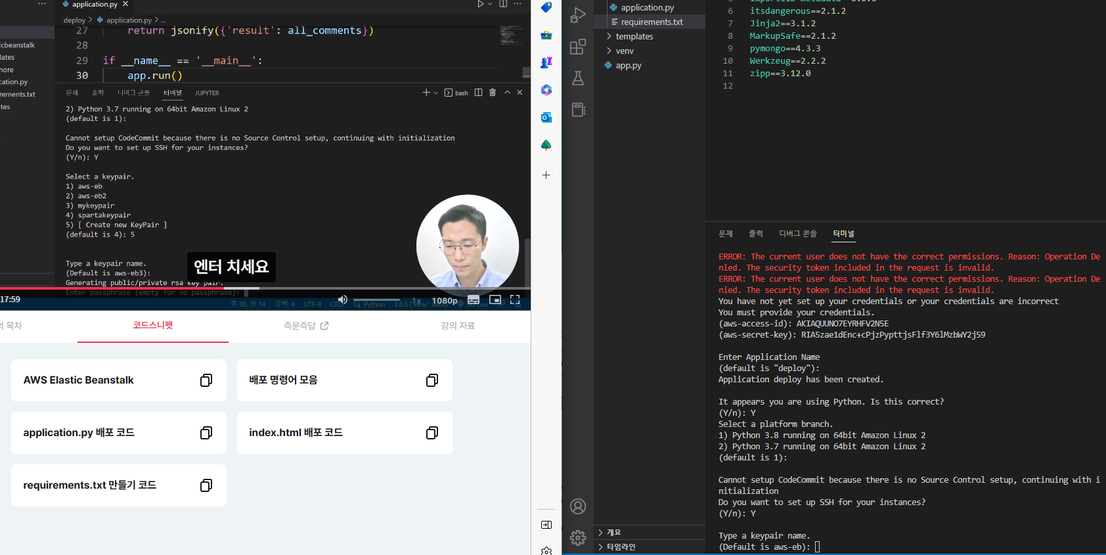Screen dimensions: 1106x555
Task: Switch to the 디버그 콘솔 panel tab
Action: click(798, 234)
